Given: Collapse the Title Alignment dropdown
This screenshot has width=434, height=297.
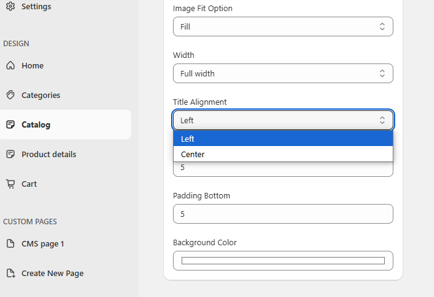Looking at the screenshot, I should (x=283, y=120).
